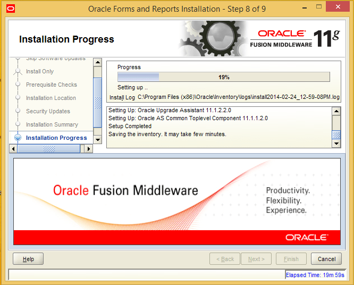The image size is (354, 285).
Task: Click the Elapsed Time status text
Action: [x=315, y=275]
